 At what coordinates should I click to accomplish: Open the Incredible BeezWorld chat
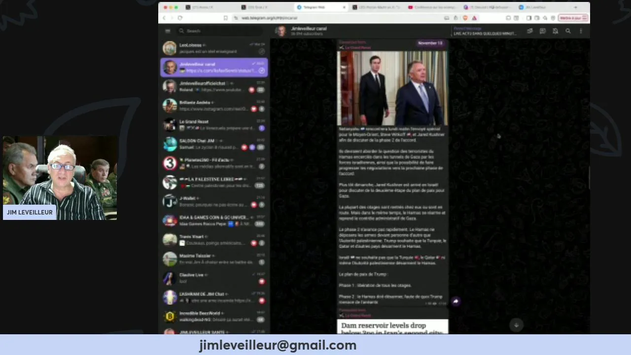[214, 316]
